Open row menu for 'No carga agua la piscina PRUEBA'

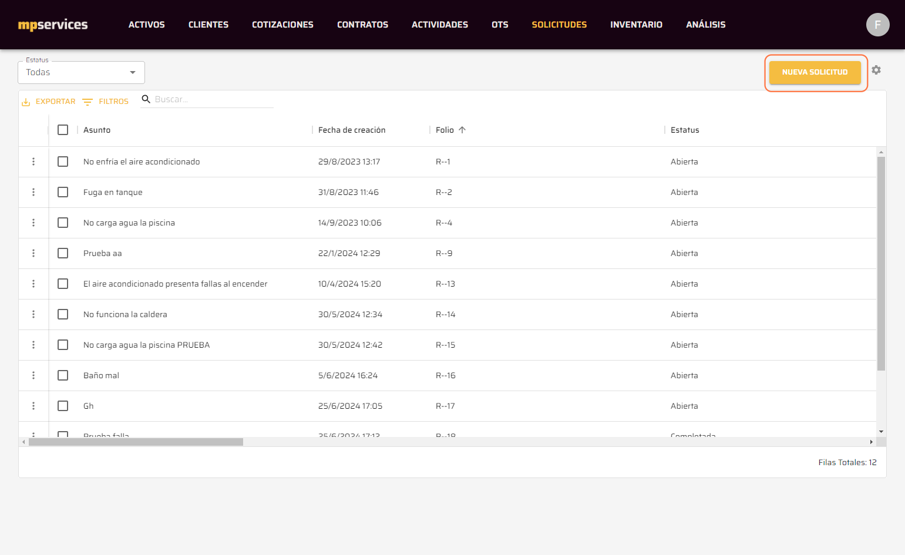pos(33,345)
